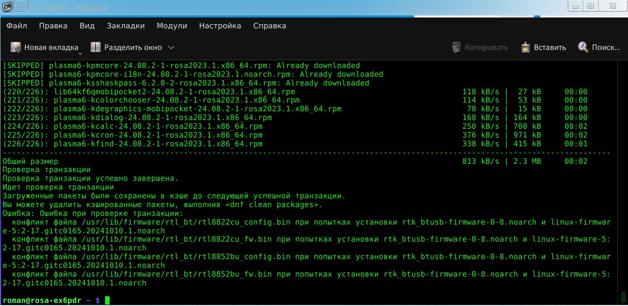Expand the Разделить окно chevron

click(171, 47)
